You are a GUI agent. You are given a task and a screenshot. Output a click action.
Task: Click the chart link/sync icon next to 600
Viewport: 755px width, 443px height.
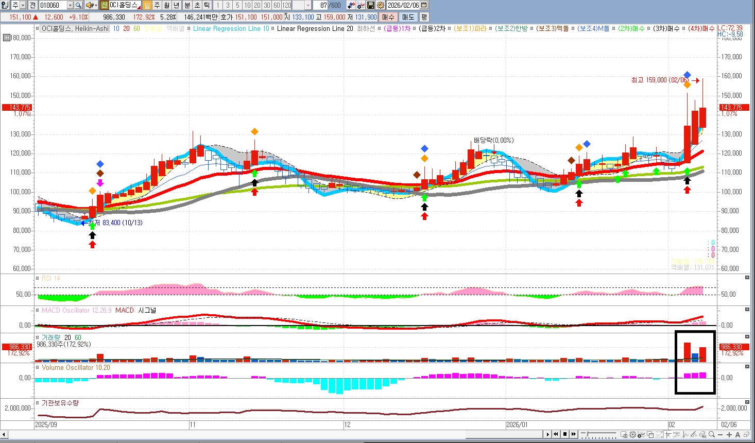[351, 5]
